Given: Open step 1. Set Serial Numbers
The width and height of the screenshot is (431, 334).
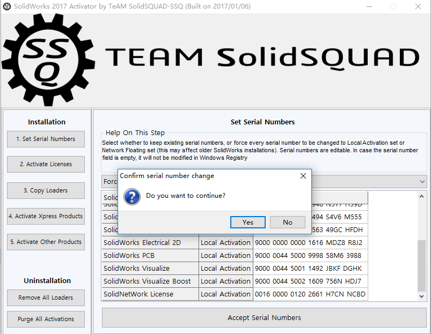Looking at the screenshot, I should pos(46,139).
